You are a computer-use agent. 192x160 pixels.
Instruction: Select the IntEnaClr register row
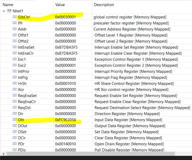point(96,53)
